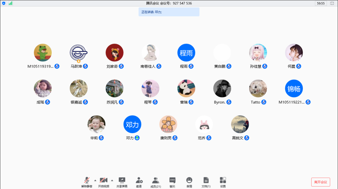Click the 离开会议 leave meeting button

(x=320, y=182)
